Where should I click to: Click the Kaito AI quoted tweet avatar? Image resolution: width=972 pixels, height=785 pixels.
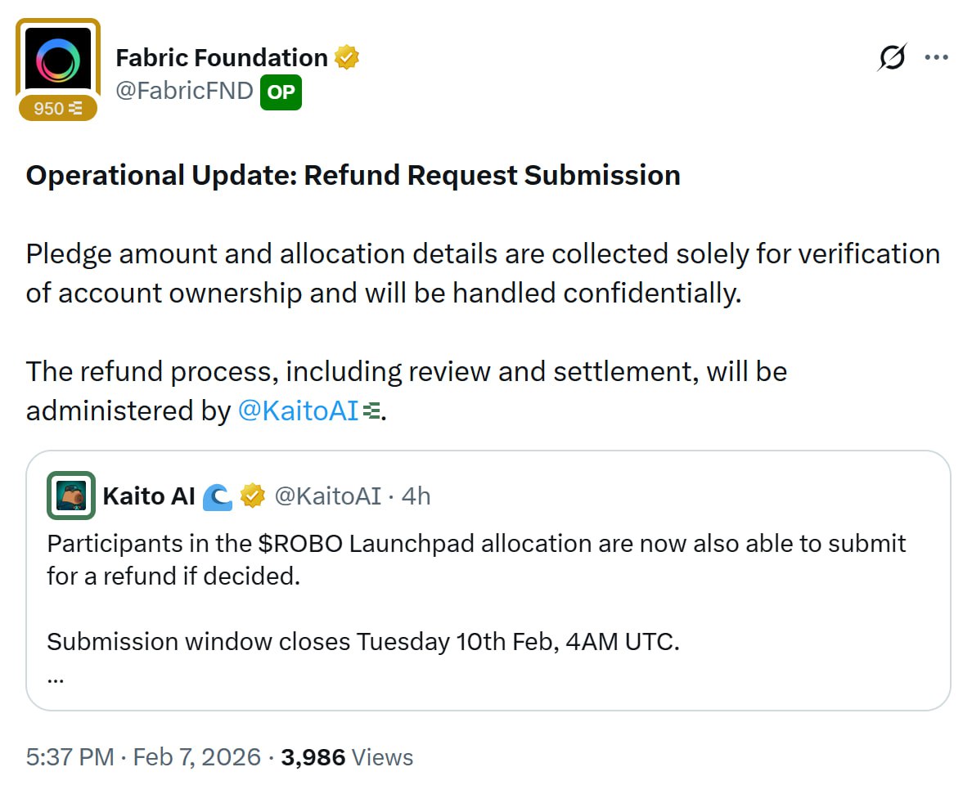[71, 496]
